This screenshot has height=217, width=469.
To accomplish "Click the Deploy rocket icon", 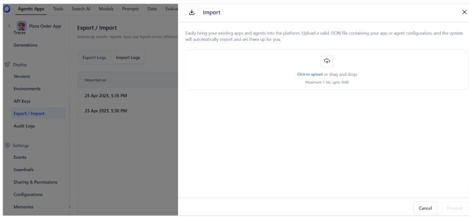I will tap(7, 64).
